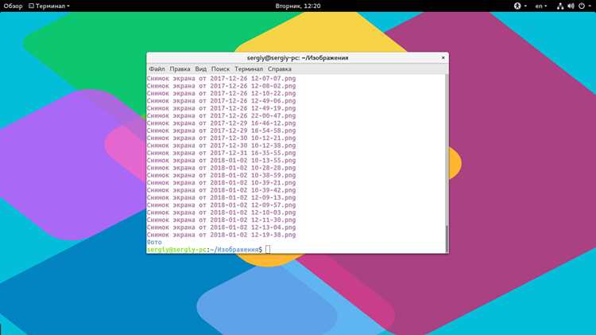Click file row 2017-12-29 16-46-12.png
596x335 pixels.
pos(221,123)
